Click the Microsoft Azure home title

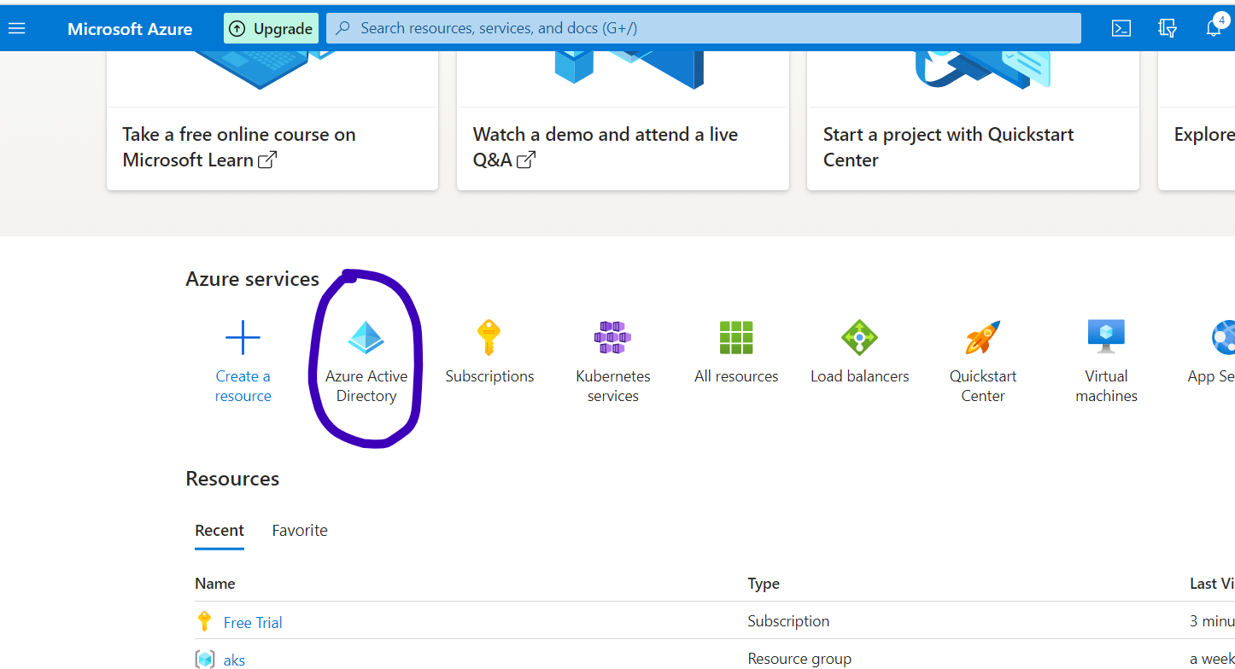130,28
